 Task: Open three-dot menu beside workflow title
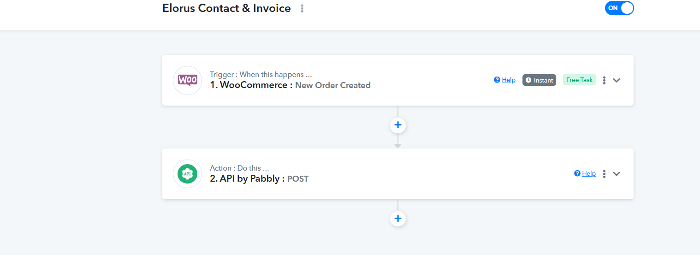302,8
